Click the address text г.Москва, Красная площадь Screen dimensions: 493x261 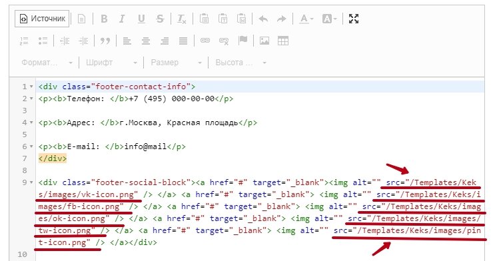179,123
